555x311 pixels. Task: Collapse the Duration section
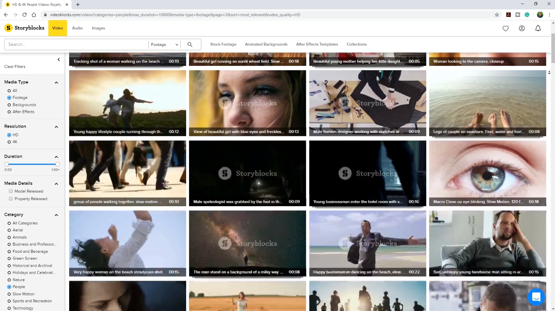point(56,157)
